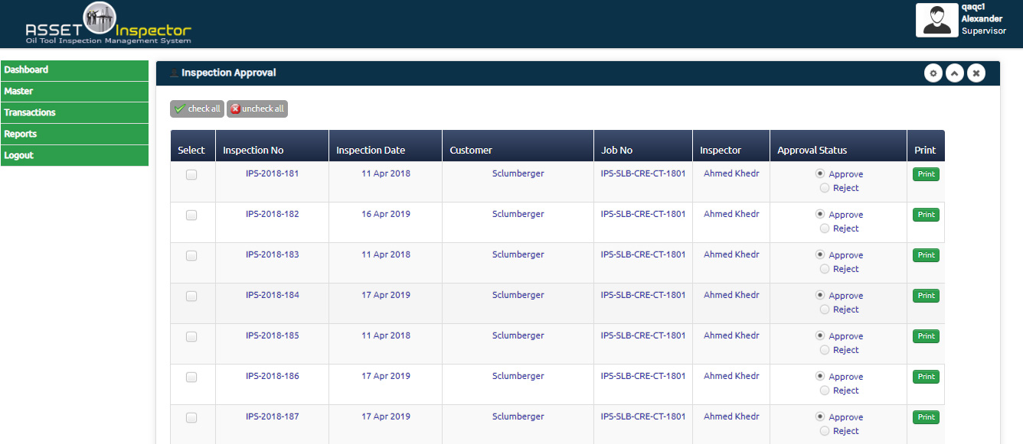Tick the checkbox for IPS-2018-184

click(x=191, y=297)
